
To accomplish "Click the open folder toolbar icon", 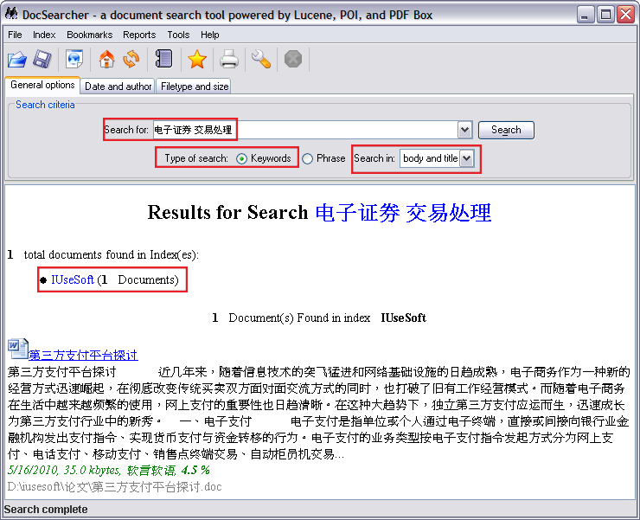I will (x=17, y=59).
